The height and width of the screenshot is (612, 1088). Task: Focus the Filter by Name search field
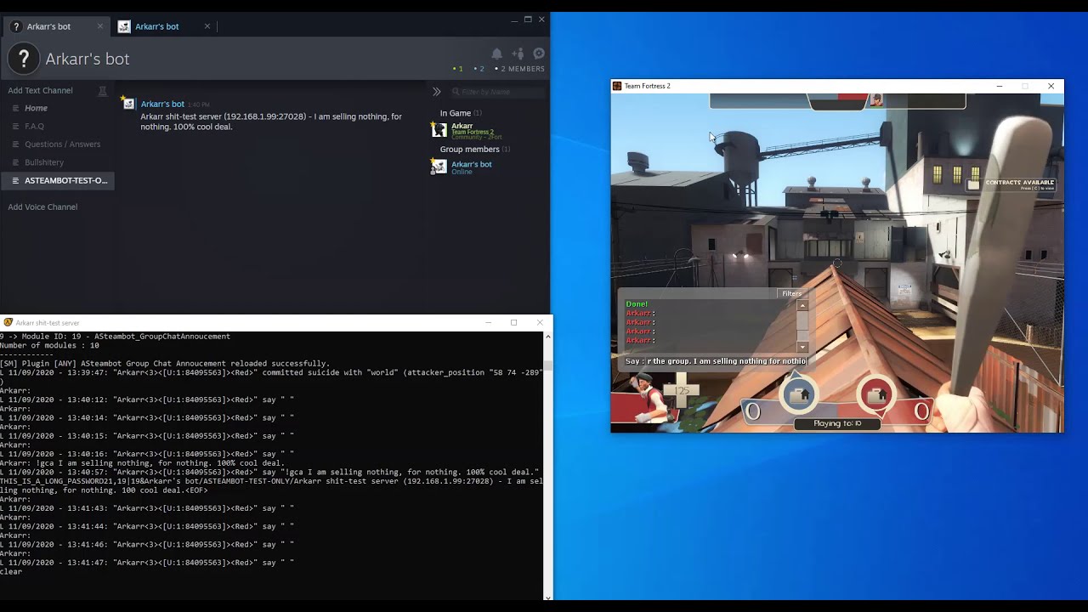498,92
